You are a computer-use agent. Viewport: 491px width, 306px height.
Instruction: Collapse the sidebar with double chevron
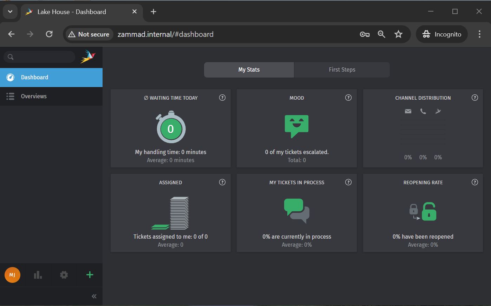pos(94,296)
